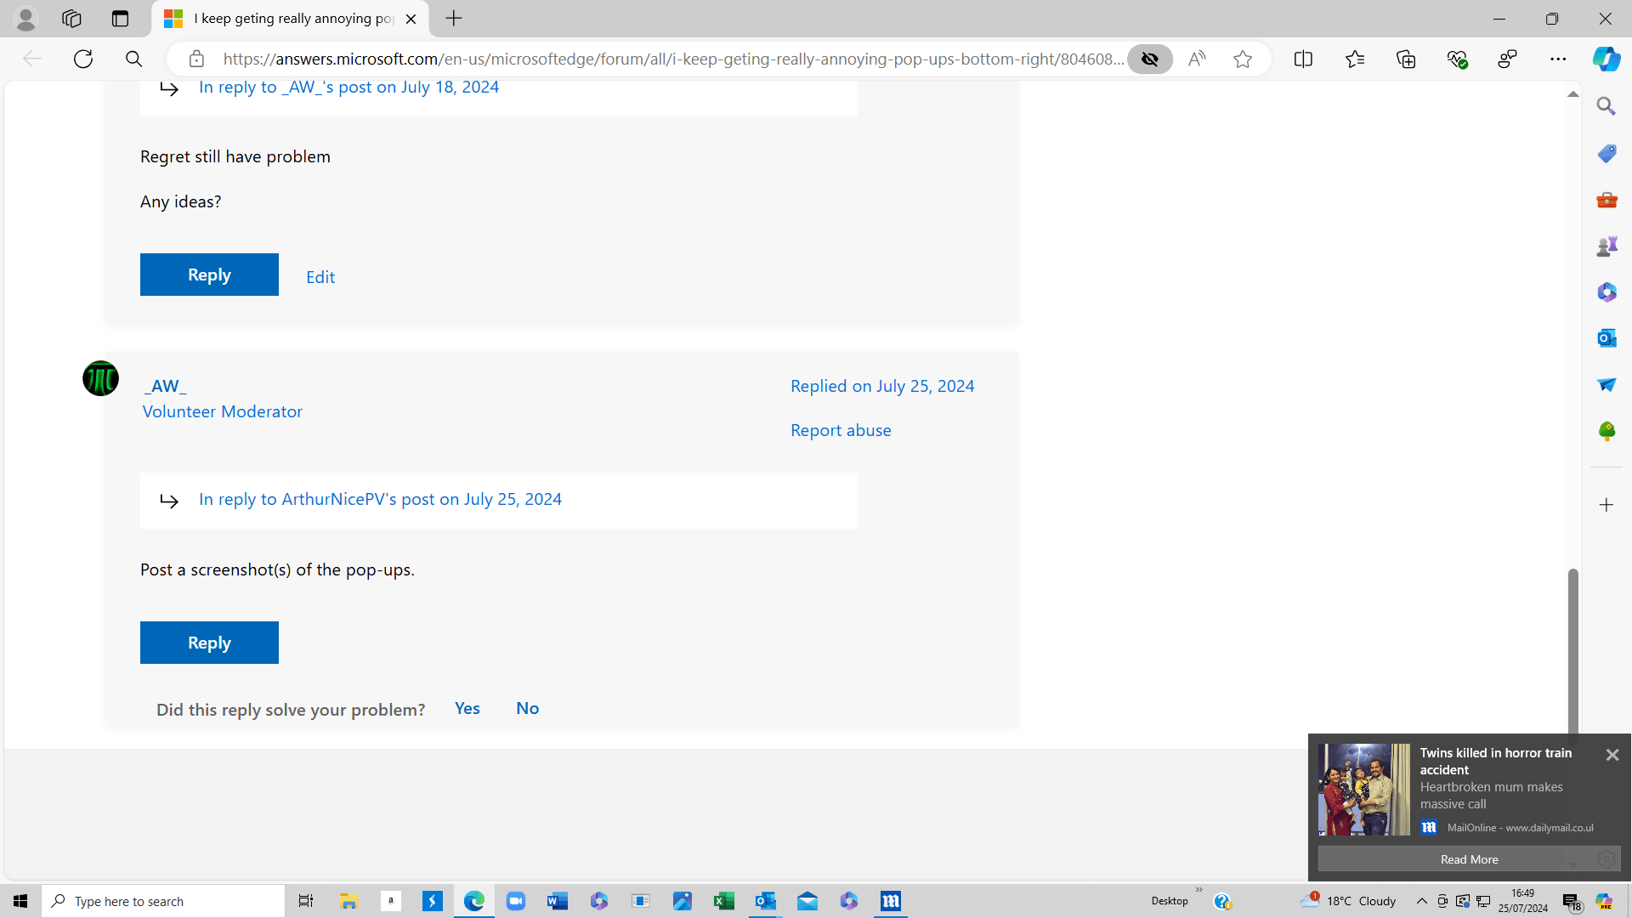Open the Favorites list
The width and height of the screenshot is (1632, 918).
(1355, 59)
